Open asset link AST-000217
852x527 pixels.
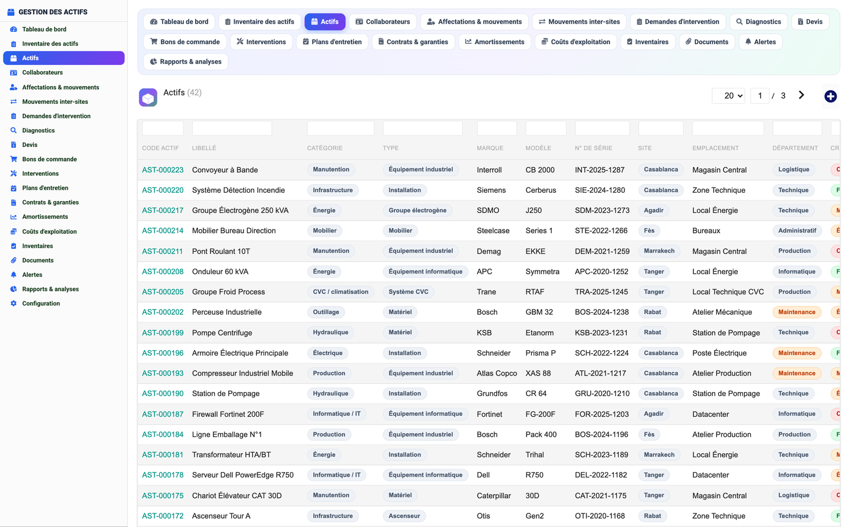163,210
